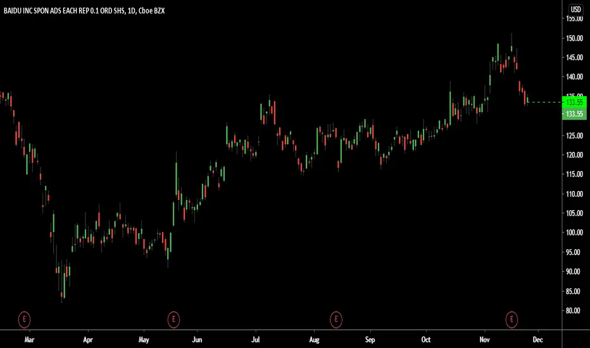Click the Apr label on time axis
This screenshot has height=348, width=590.
[x=87, y=340]
